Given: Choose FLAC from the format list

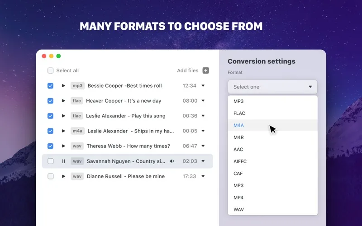Looking at the screenshot, I should click(273, 113).
